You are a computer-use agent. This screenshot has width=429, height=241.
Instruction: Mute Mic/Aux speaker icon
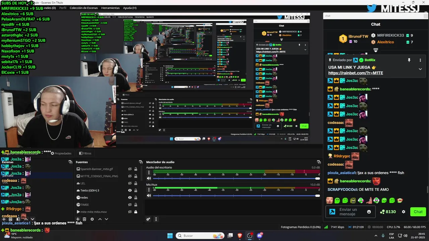tap(149, 195)
